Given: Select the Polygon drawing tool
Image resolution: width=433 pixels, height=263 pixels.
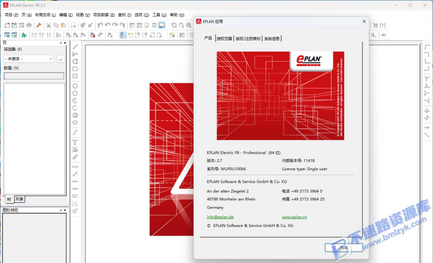Looking at the screenshot, I should tap(75, 61).
